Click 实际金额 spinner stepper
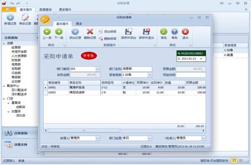This screenshot has width=251, height=165. 98,75
